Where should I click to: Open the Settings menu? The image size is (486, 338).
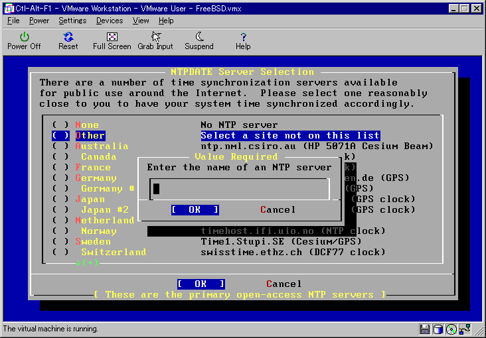pyautogui.click(x=72, y=21)
